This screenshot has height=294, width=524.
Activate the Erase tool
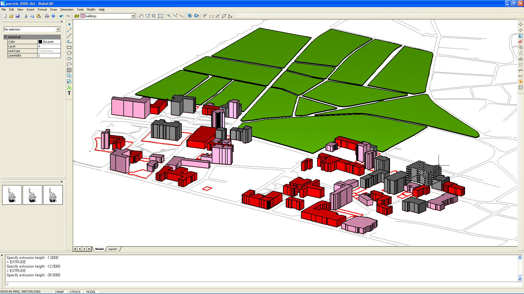(x=521, y=41)
